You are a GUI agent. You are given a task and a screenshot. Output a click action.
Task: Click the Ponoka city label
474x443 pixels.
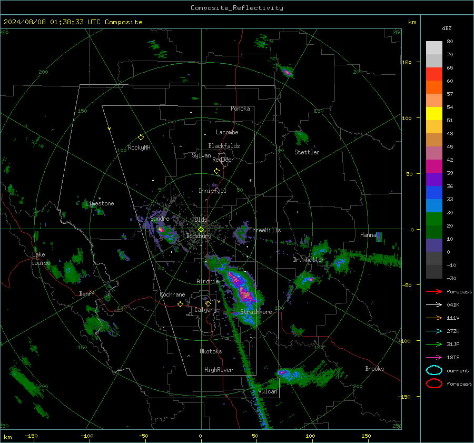coord(240,109)
